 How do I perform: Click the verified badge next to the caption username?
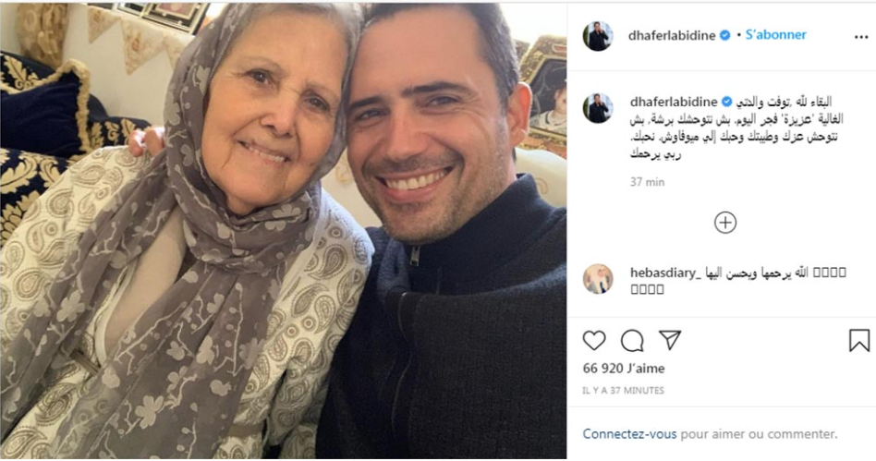(x=726, y=102)
